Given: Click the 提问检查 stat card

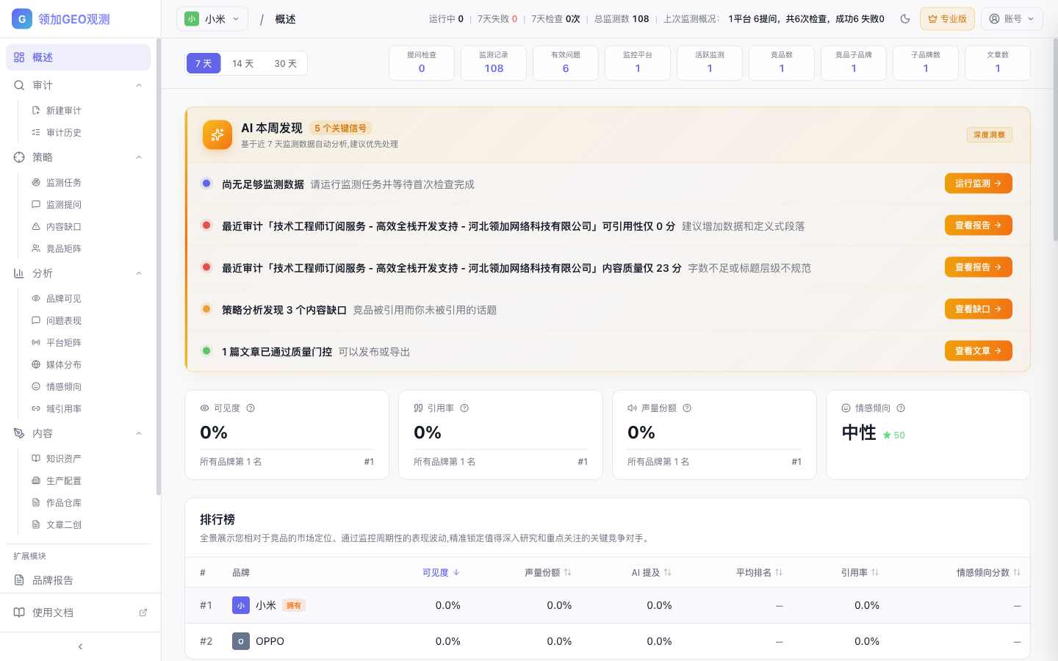Looking at the screenshot, I should tap(422, 62).
